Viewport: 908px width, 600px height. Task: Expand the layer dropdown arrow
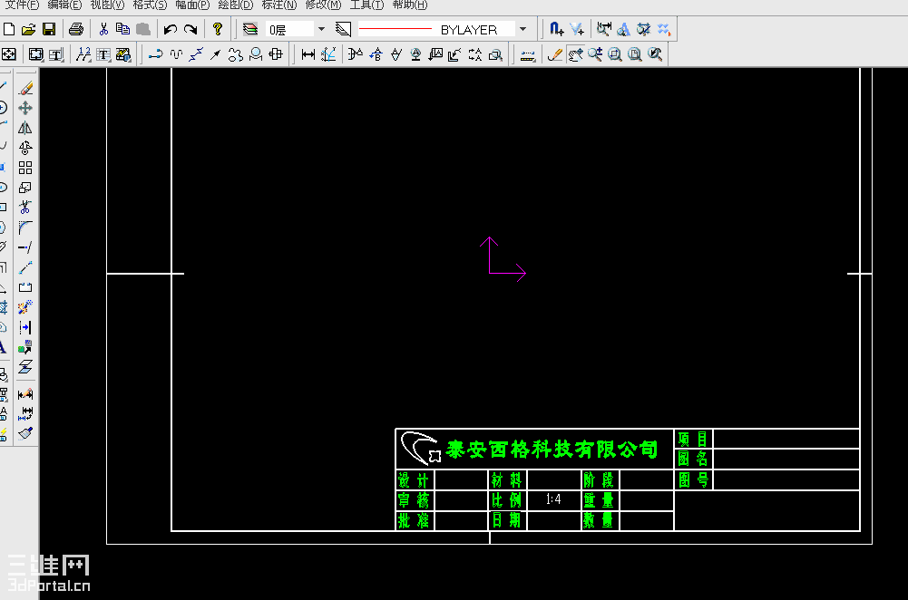click(321, 29)
